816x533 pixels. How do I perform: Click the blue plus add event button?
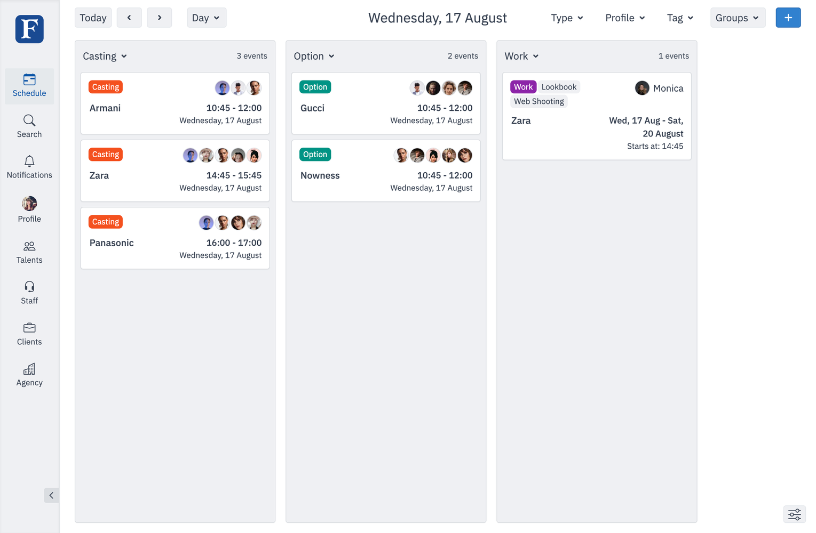[788, 18]
